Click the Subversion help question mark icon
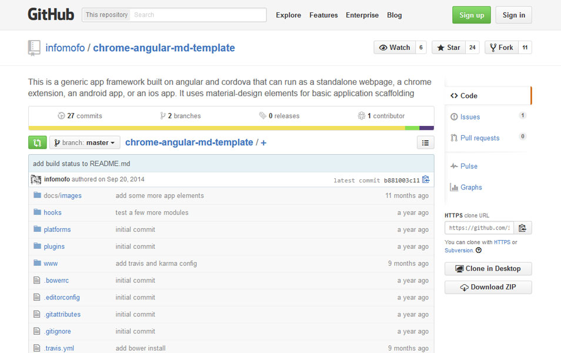 coord(479,250)
